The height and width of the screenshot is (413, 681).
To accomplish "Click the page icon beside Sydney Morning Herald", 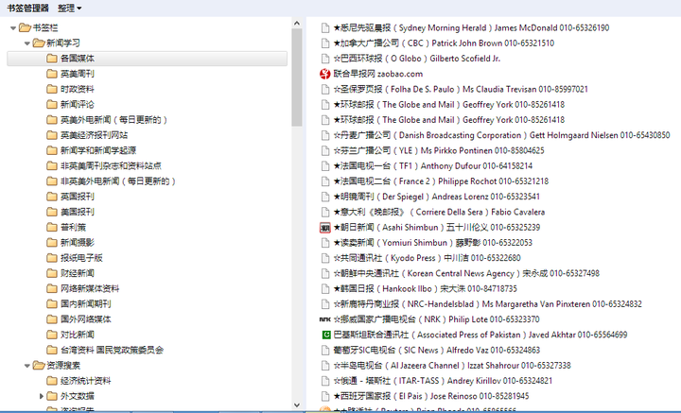I will coord(324,27).
